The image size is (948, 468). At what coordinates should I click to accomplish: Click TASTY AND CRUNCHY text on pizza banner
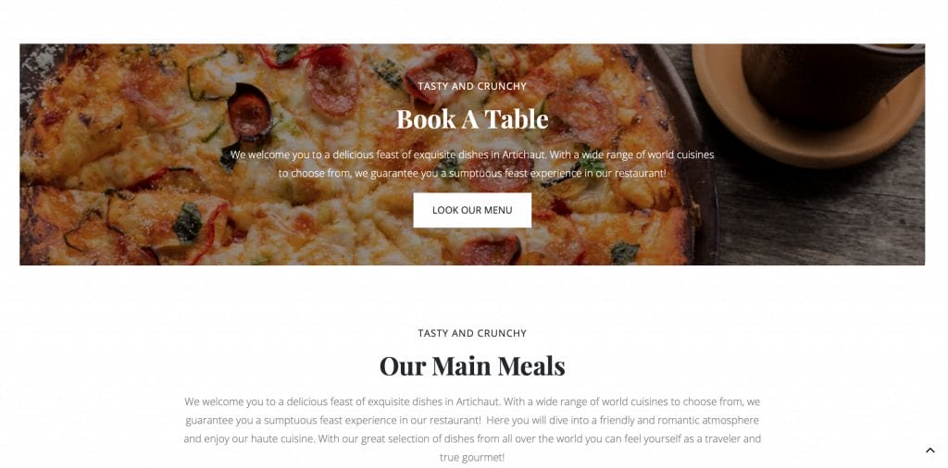point(472,86)
